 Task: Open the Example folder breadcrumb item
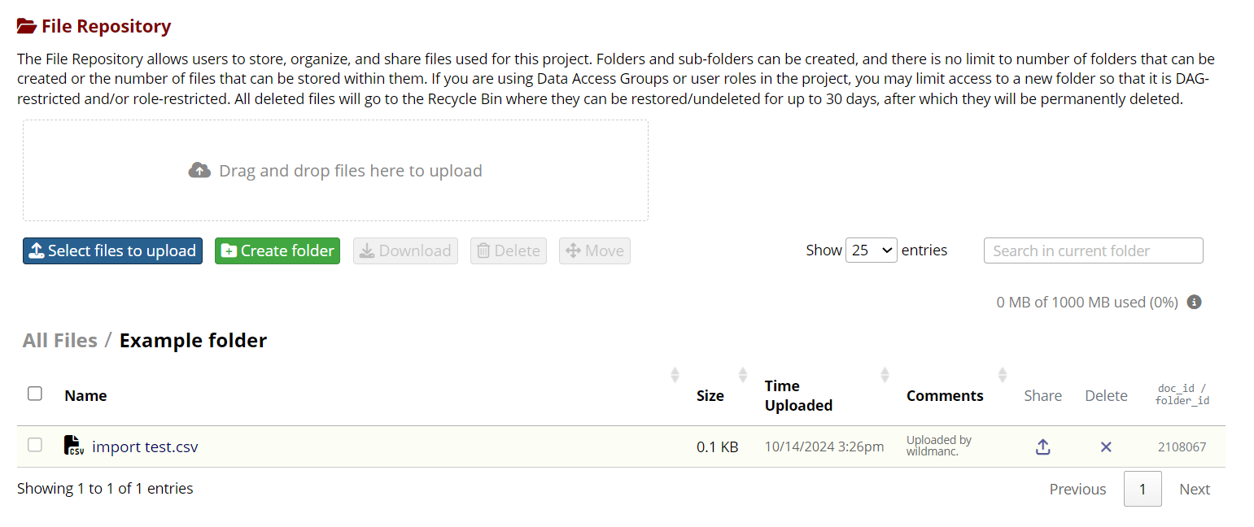pos(193,340)
